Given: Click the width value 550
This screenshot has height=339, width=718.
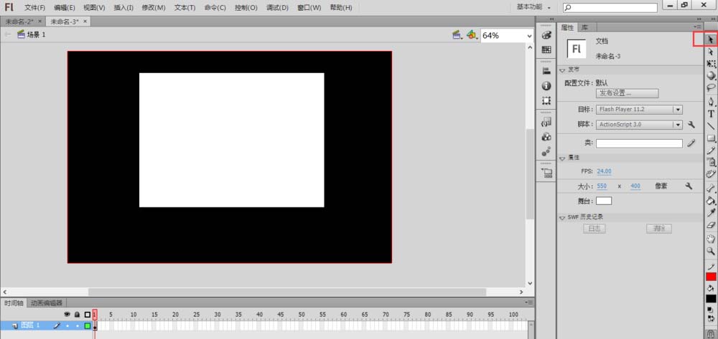Looking at the screenshot, I should coord(602,186).
